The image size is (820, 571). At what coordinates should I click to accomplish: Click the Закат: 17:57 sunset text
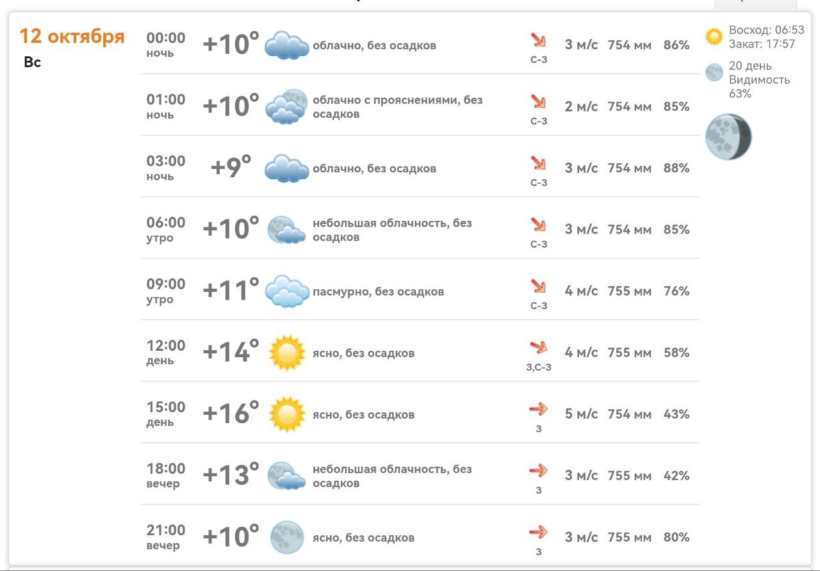click(762, 44)
